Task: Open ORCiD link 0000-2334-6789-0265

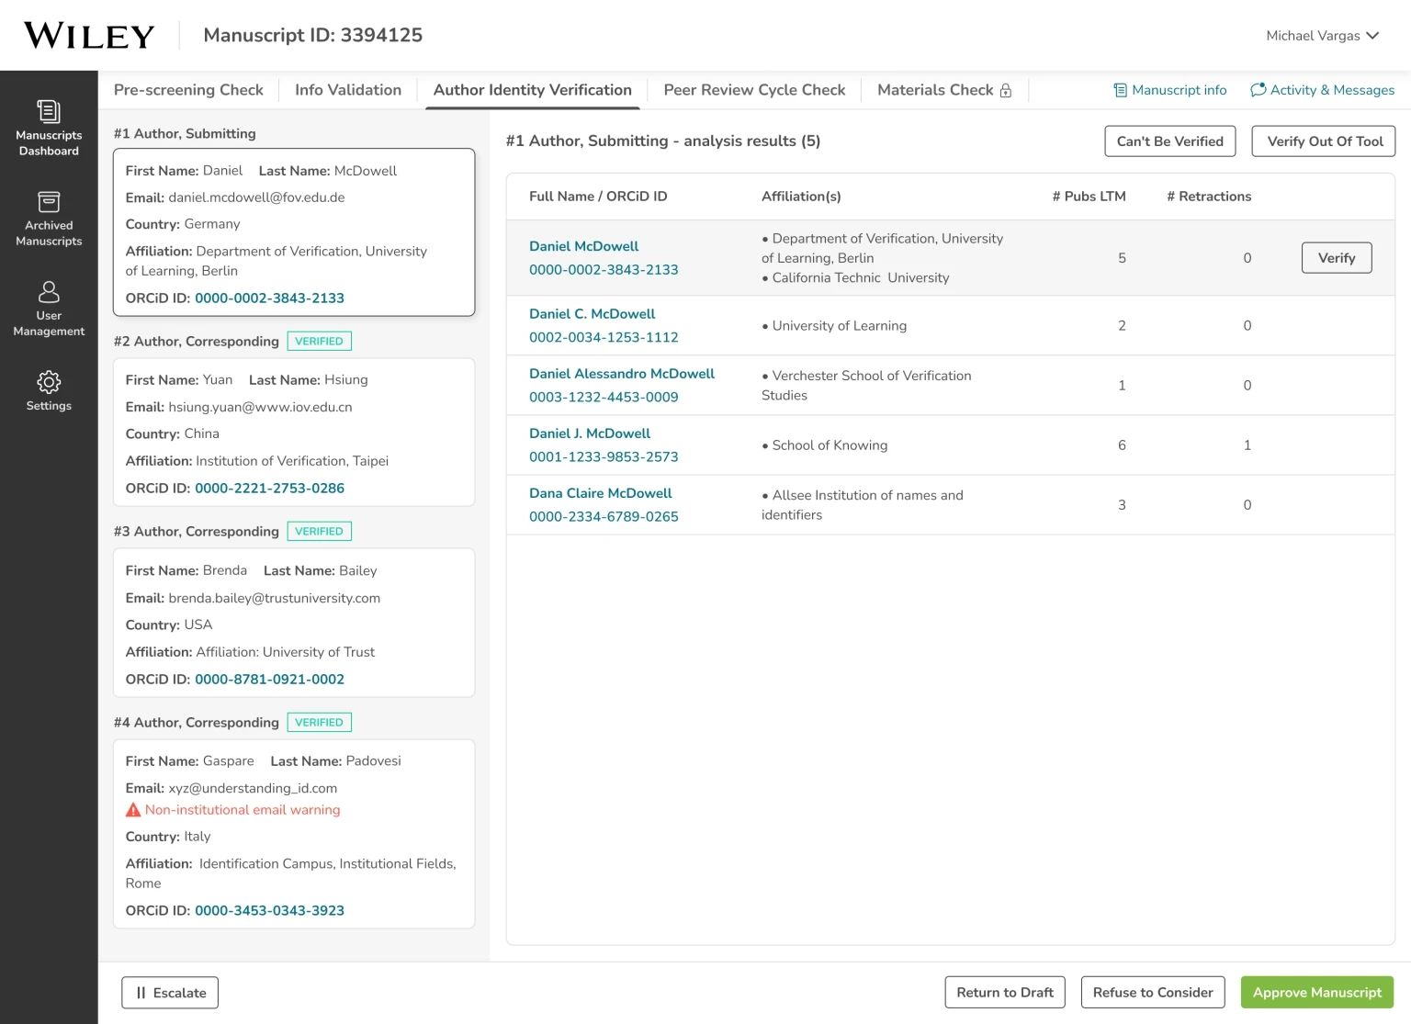Action: (604, 517)
